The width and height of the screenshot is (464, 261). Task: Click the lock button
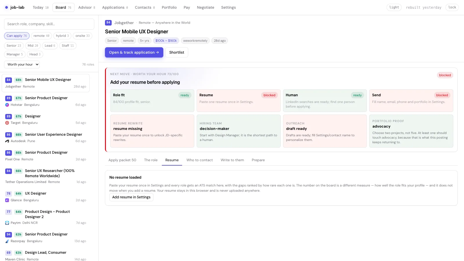[452, 8]
